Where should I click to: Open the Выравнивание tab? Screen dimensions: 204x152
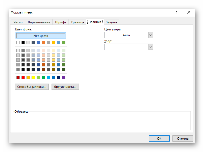tap(39, 22)
